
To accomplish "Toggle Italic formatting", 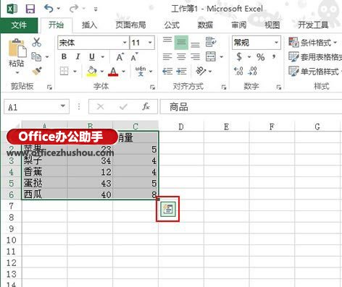I will point(78,57).
